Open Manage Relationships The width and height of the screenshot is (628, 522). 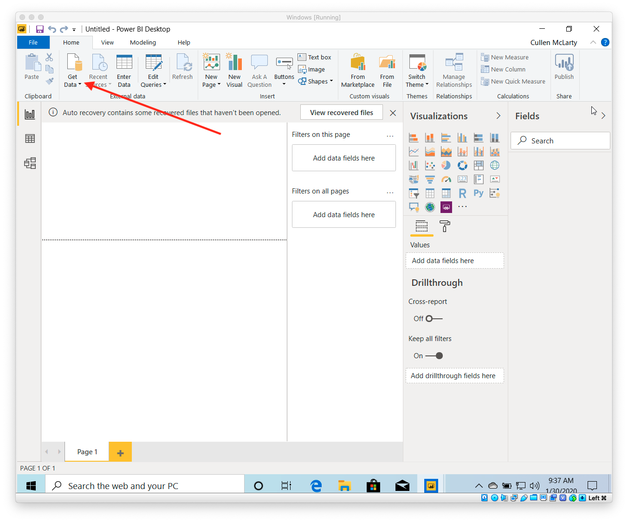coord(454,71)
